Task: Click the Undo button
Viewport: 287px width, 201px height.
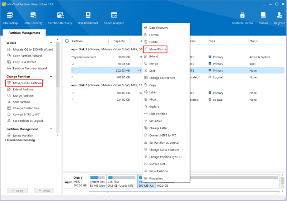Action: click(x=44, y=191)
